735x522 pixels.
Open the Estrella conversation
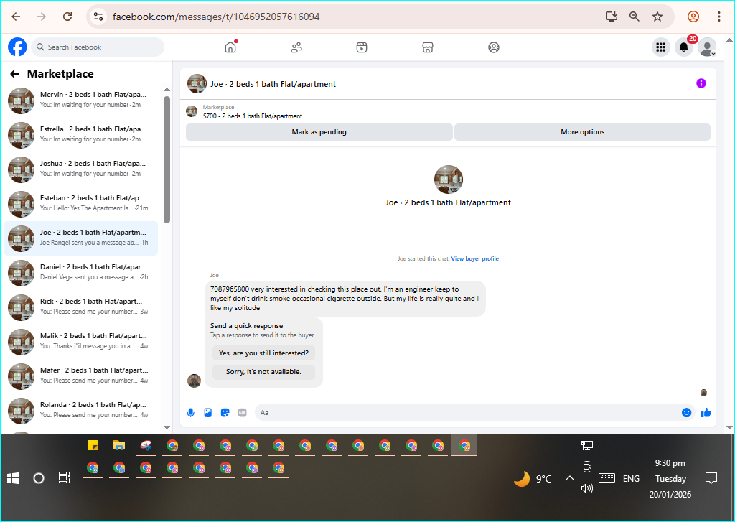point(82,134)
